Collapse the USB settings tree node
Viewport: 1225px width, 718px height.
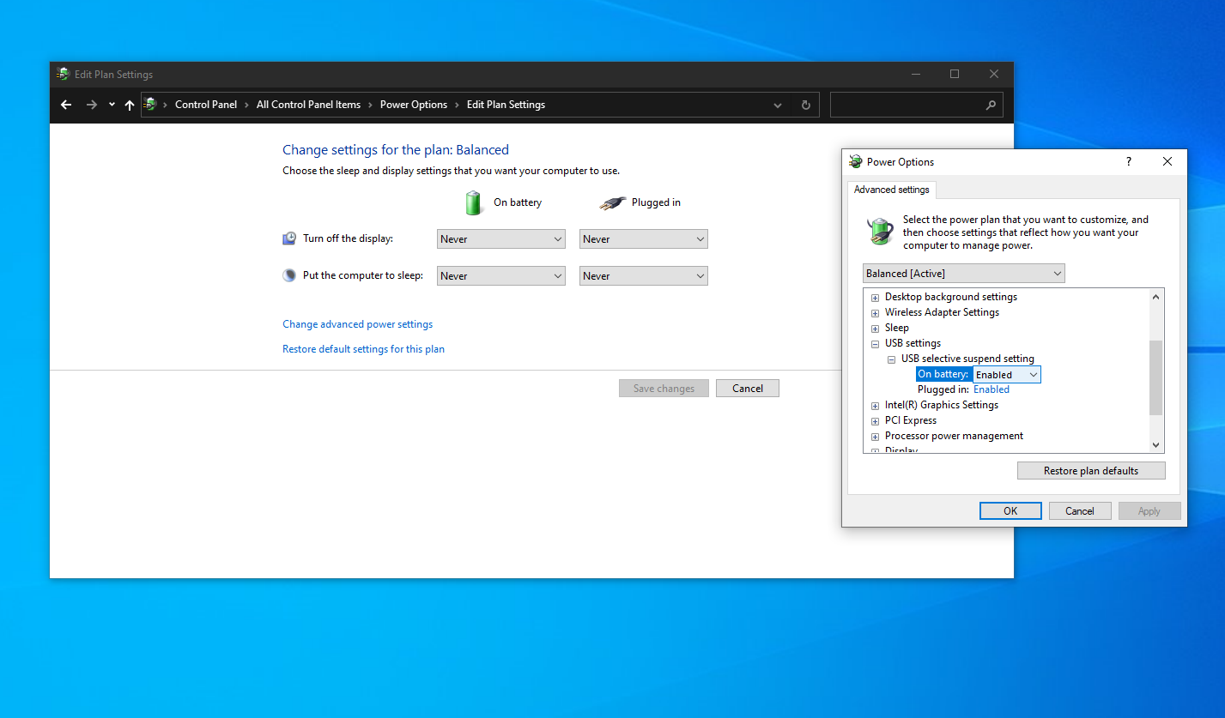click(x=875, y=344)
